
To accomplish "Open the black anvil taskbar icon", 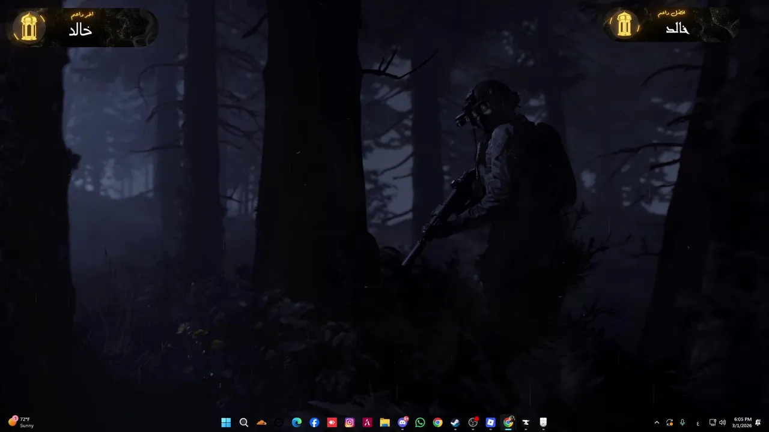I will click(526, 422).
